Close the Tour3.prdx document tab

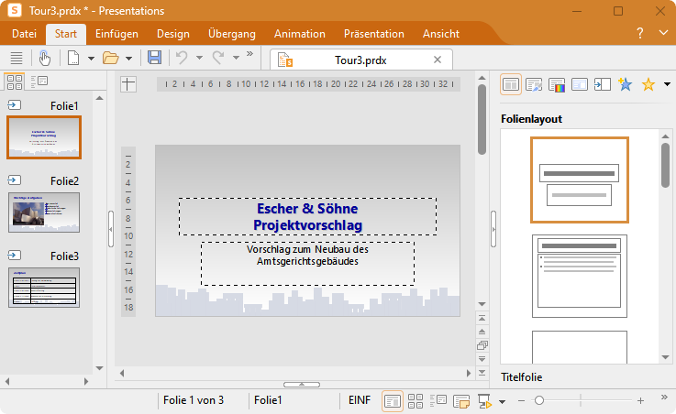438,60
